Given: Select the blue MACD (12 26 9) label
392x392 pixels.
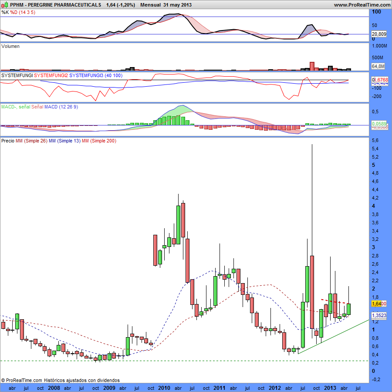Looking at the screenshot, I should (x=61, y=107).
